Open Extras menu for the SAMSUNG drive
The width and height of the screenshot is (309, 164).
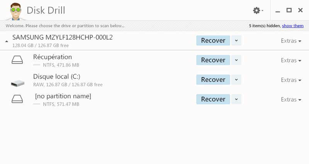tap(291, 41)
